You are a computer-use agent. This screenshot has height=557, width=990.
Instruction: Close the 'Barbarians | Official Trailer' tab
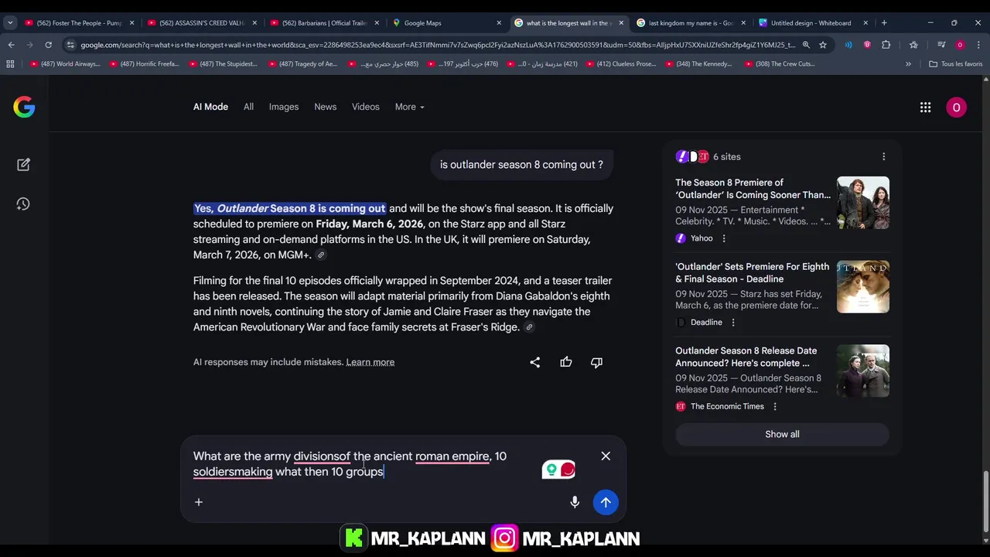[x=377, y=23]
